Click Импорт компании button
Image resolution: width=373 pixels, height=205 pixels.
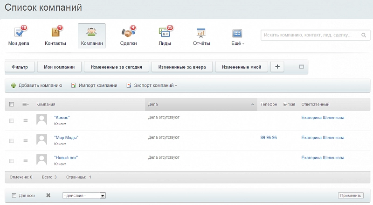point(94,85)
